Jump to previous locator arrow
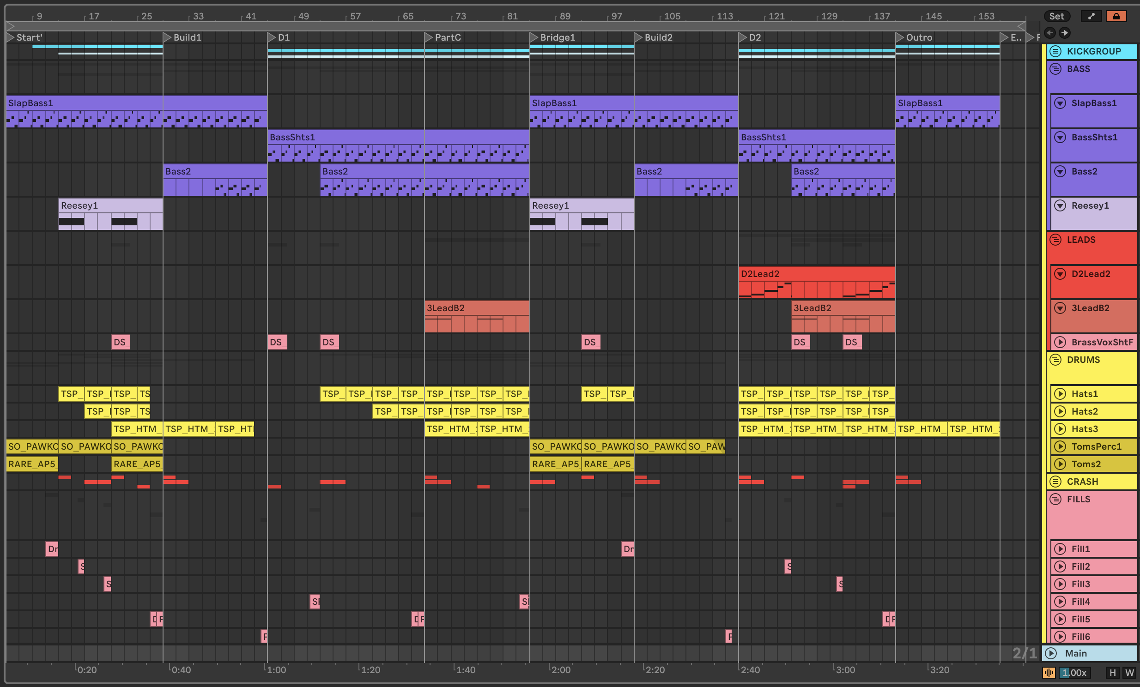The height and width of the screenshot is (687, 1140). [x=1050, y=33]
